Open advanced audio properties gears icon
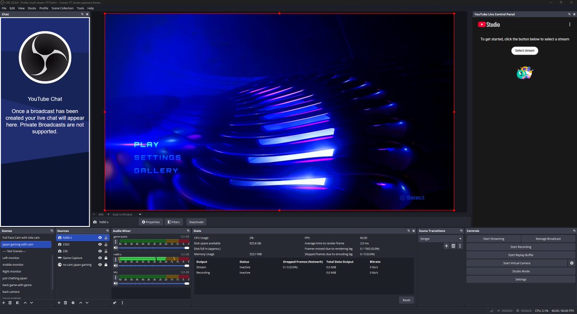Screen dimensions: 577x314 click(115, 302)
